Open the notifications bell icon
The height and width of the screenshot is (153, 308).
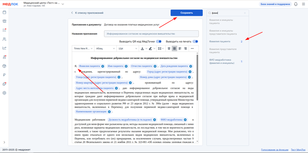pyautogui.click(x=296, y=4)
